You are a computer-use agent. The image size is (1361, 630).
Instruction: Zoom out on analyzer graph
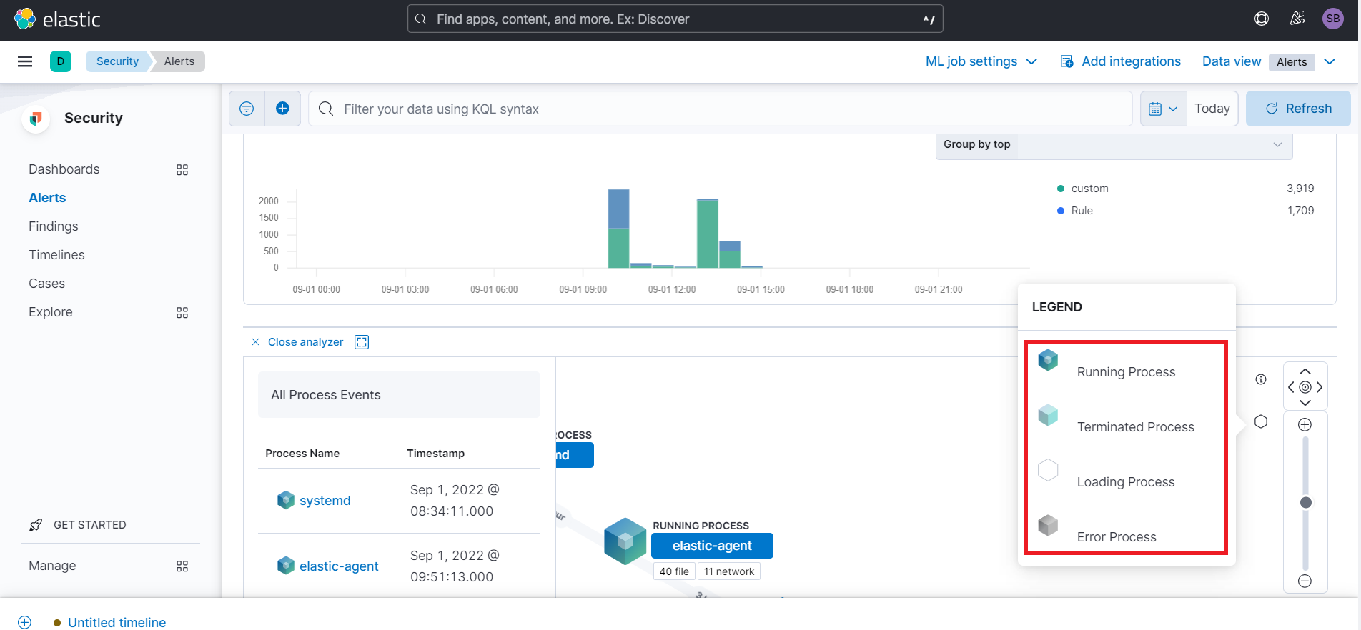1305,581
